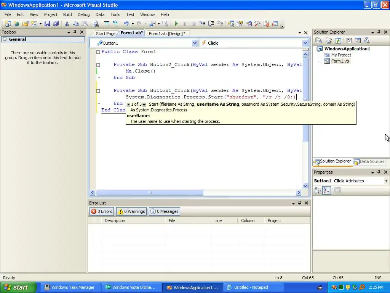Uncomment the selected lines icon
The width and height of the screenshot is (390, 293).
[115, 24]
